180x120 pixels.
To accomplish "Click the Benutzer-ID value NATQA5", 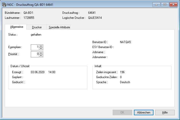I will pos(125,42).
